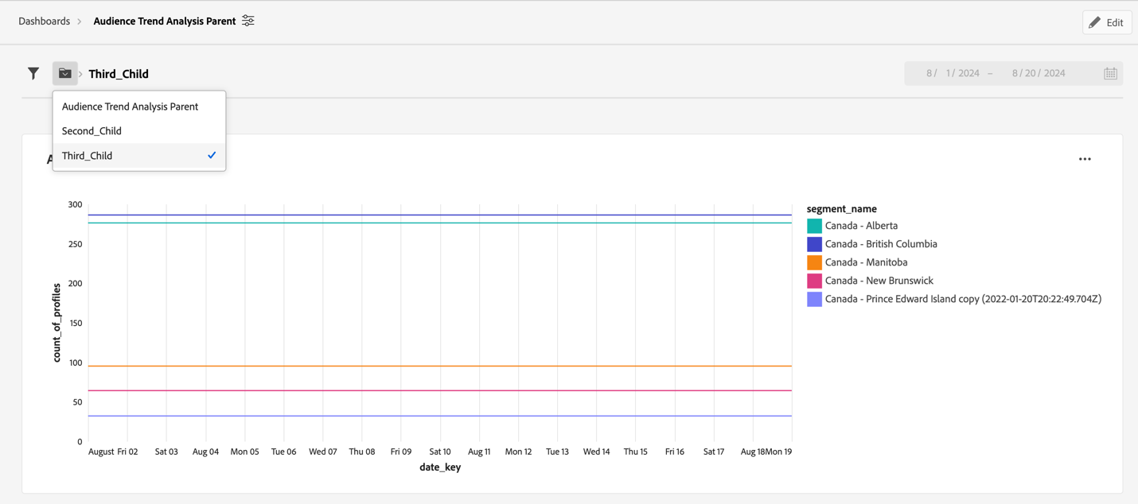Click the Third_Child heading label

tap(117, 73)
